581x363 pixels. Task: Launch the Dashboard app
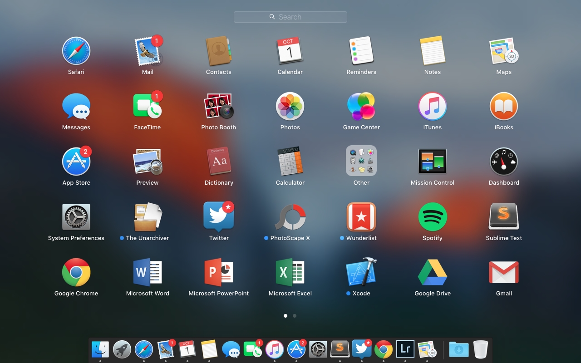pos(504,162)
